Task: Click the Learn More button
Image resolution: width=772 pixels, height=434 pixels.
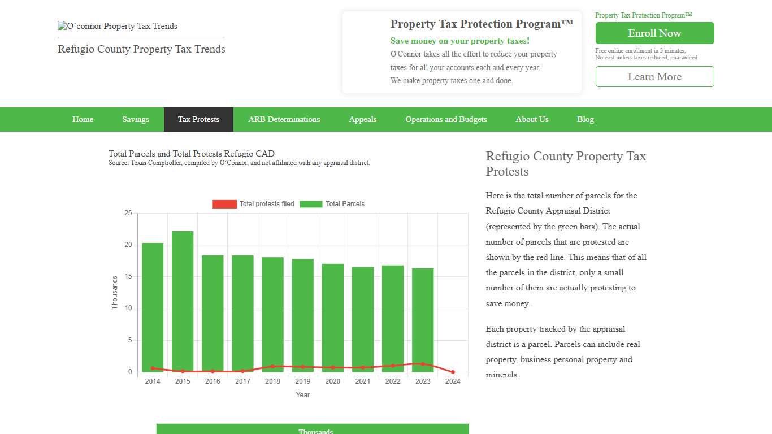Action: click(654, 76)
